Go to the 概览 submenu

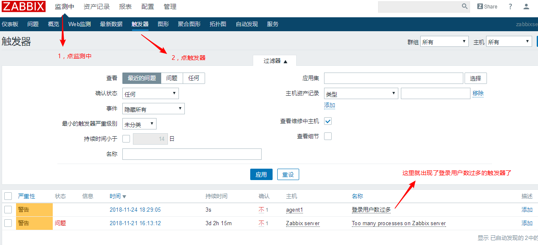point(54,24)
